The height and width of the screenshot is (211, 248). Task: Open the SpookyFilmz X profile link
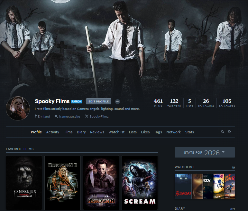click(99, 116)
